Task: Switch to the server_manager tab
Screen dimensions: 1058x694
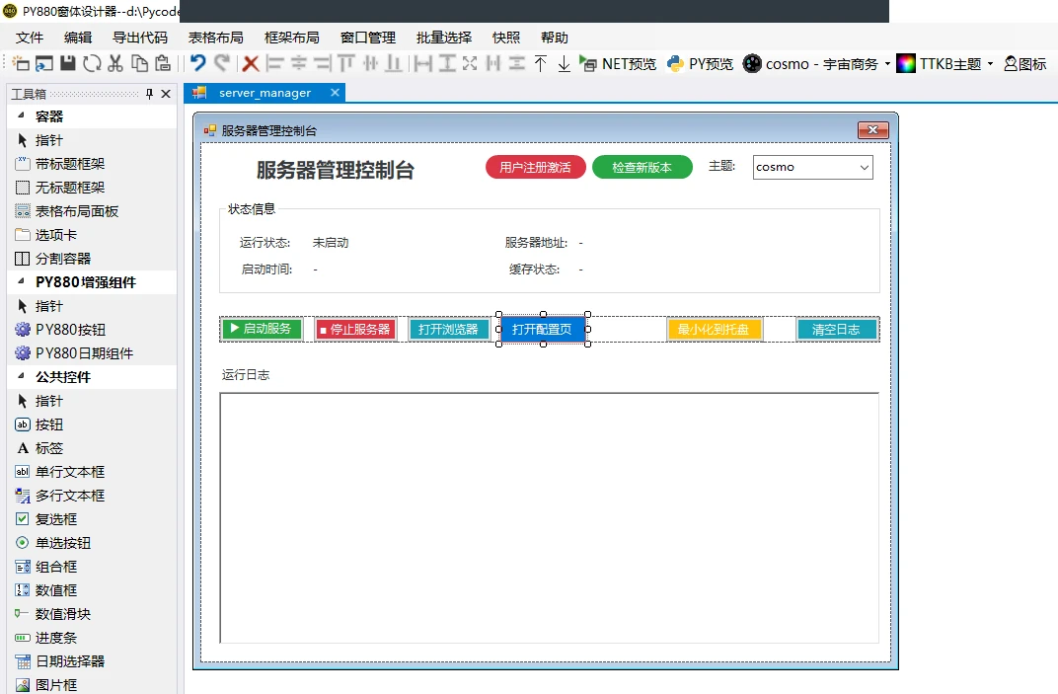Action: 264,93
